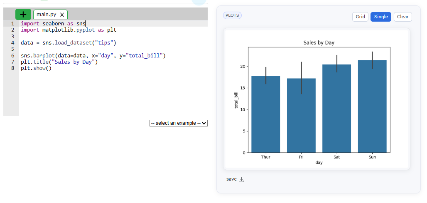Click the sns.barplot code line

pos(93,55)
